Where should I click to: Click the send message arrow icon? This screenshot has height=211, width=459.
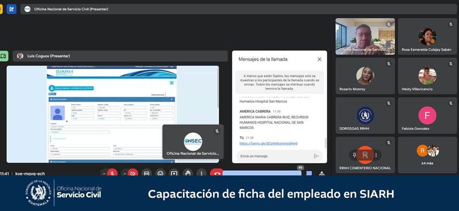316,156
